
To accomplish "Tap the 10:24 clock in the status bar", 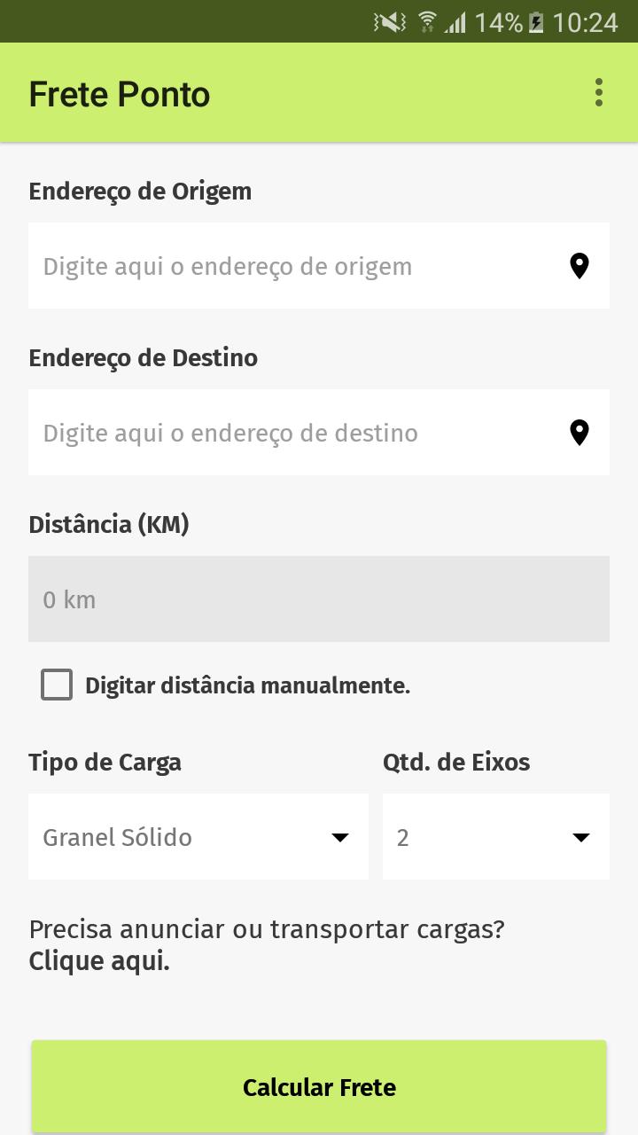I will 585,22.
